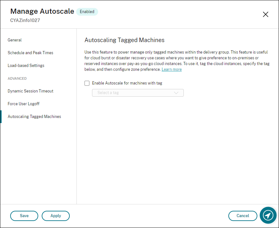Image resolution: width=279 pixels, height=228 pixels.
Task: Click the Learn more link
Action: click(171, 69)
